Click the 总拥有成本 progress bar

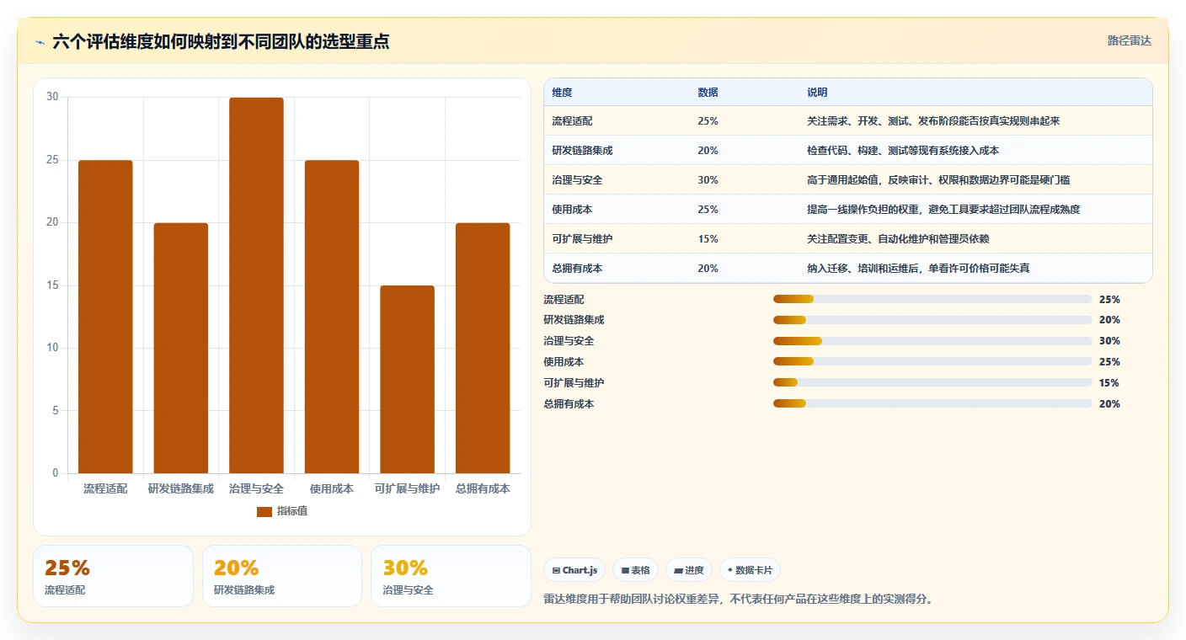(932, 404)
